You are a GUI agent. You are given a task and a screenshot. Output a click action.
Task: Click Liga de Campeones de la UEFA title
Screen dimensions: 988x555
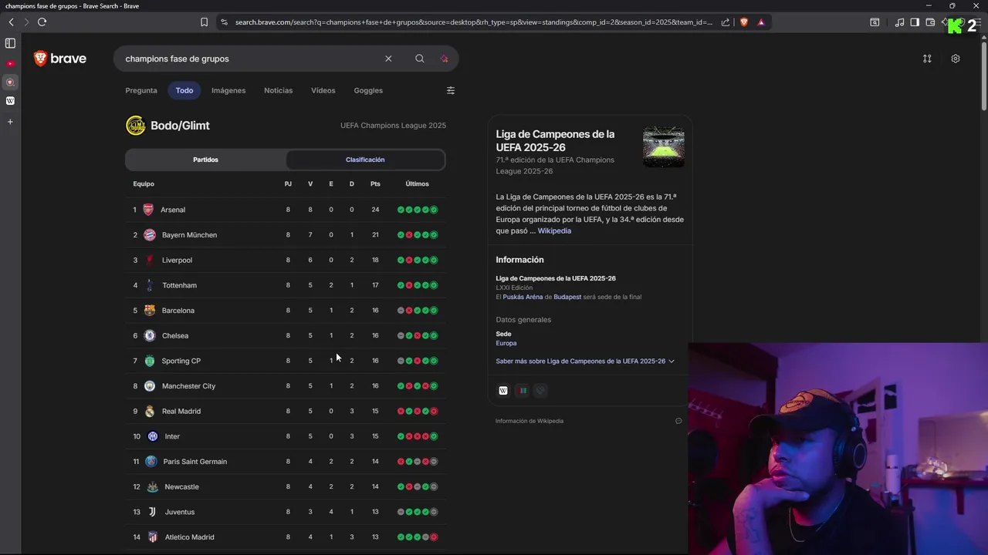[x=555, y=140]
